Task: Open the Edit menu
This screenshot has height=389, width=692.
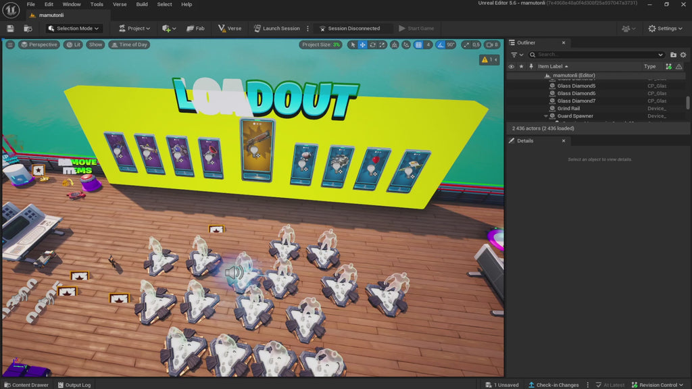Action: pos(49,5)
